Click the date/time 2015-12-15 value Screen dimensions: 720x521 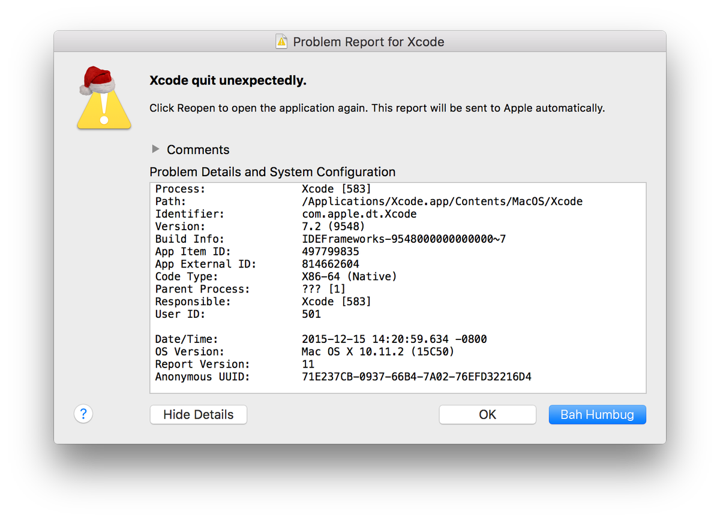(x=394, y=339)
